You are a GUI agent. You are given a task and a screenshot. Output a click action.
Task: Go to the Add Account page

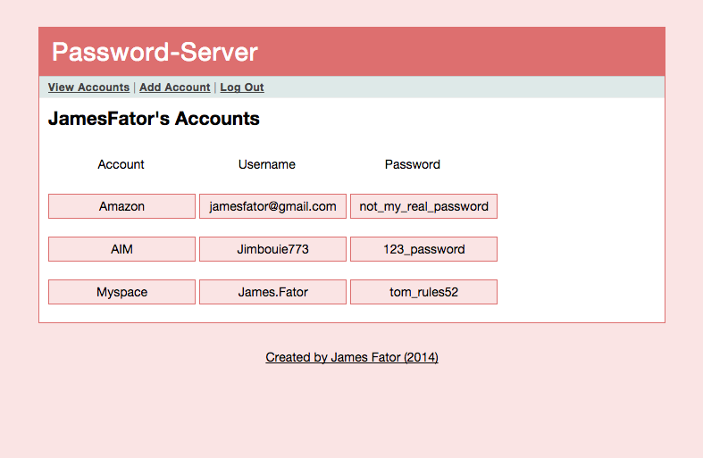tap(175, 87)
